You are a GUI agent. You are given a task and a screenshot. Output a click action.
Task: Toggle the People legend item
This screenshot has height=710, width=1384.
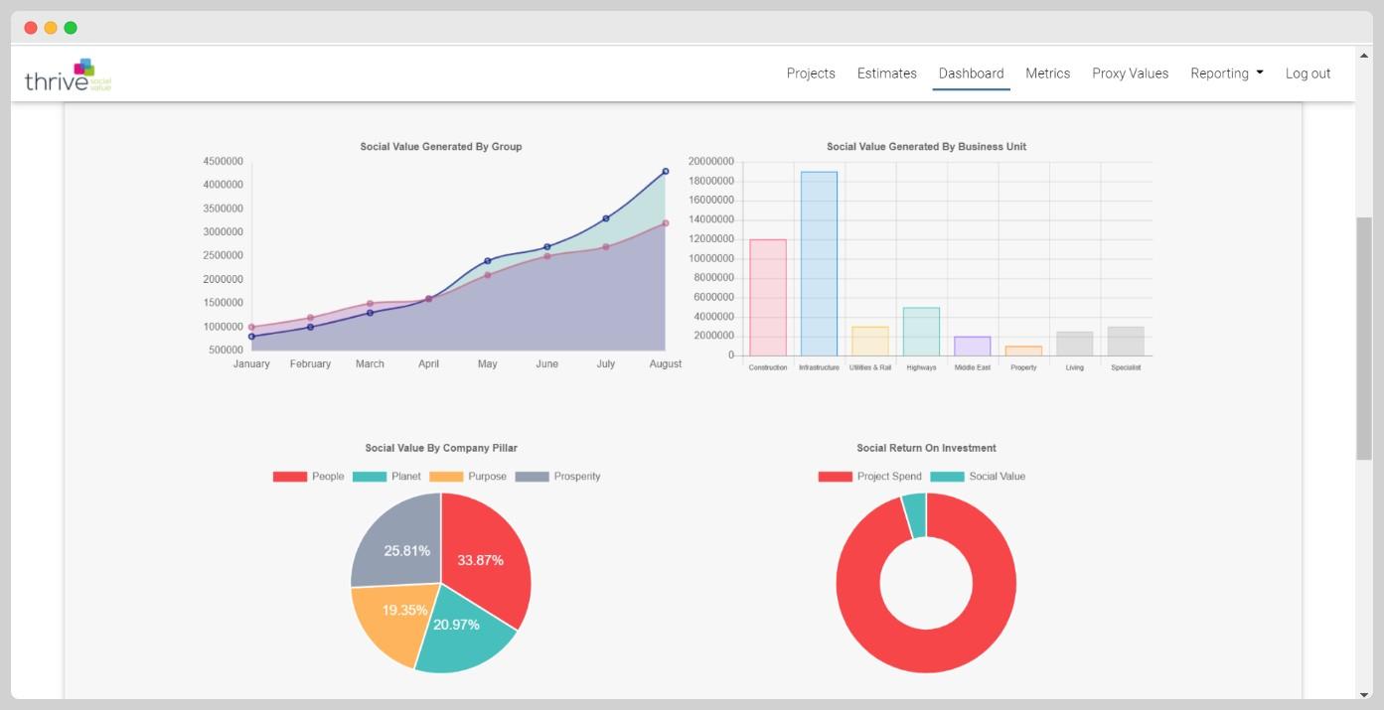point(308,477)
